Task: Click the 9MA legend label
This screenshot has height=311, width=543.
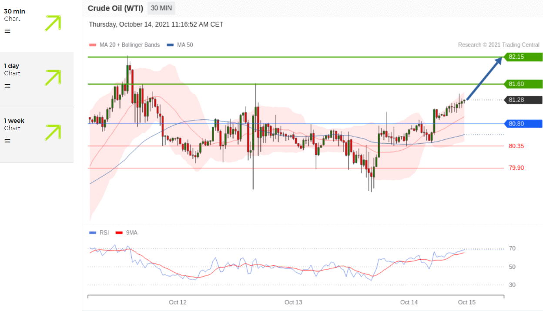Action: click(x=131, y=233)
